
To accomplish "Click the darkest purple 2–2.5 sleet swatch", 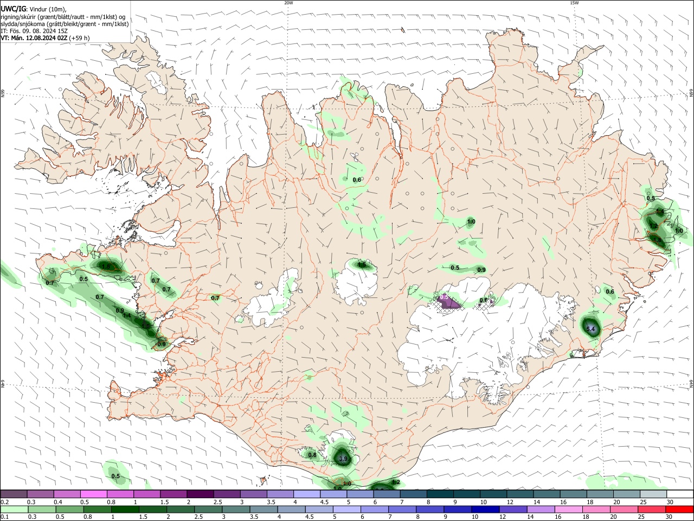I will pyautogui.click(x=200, y=494).
